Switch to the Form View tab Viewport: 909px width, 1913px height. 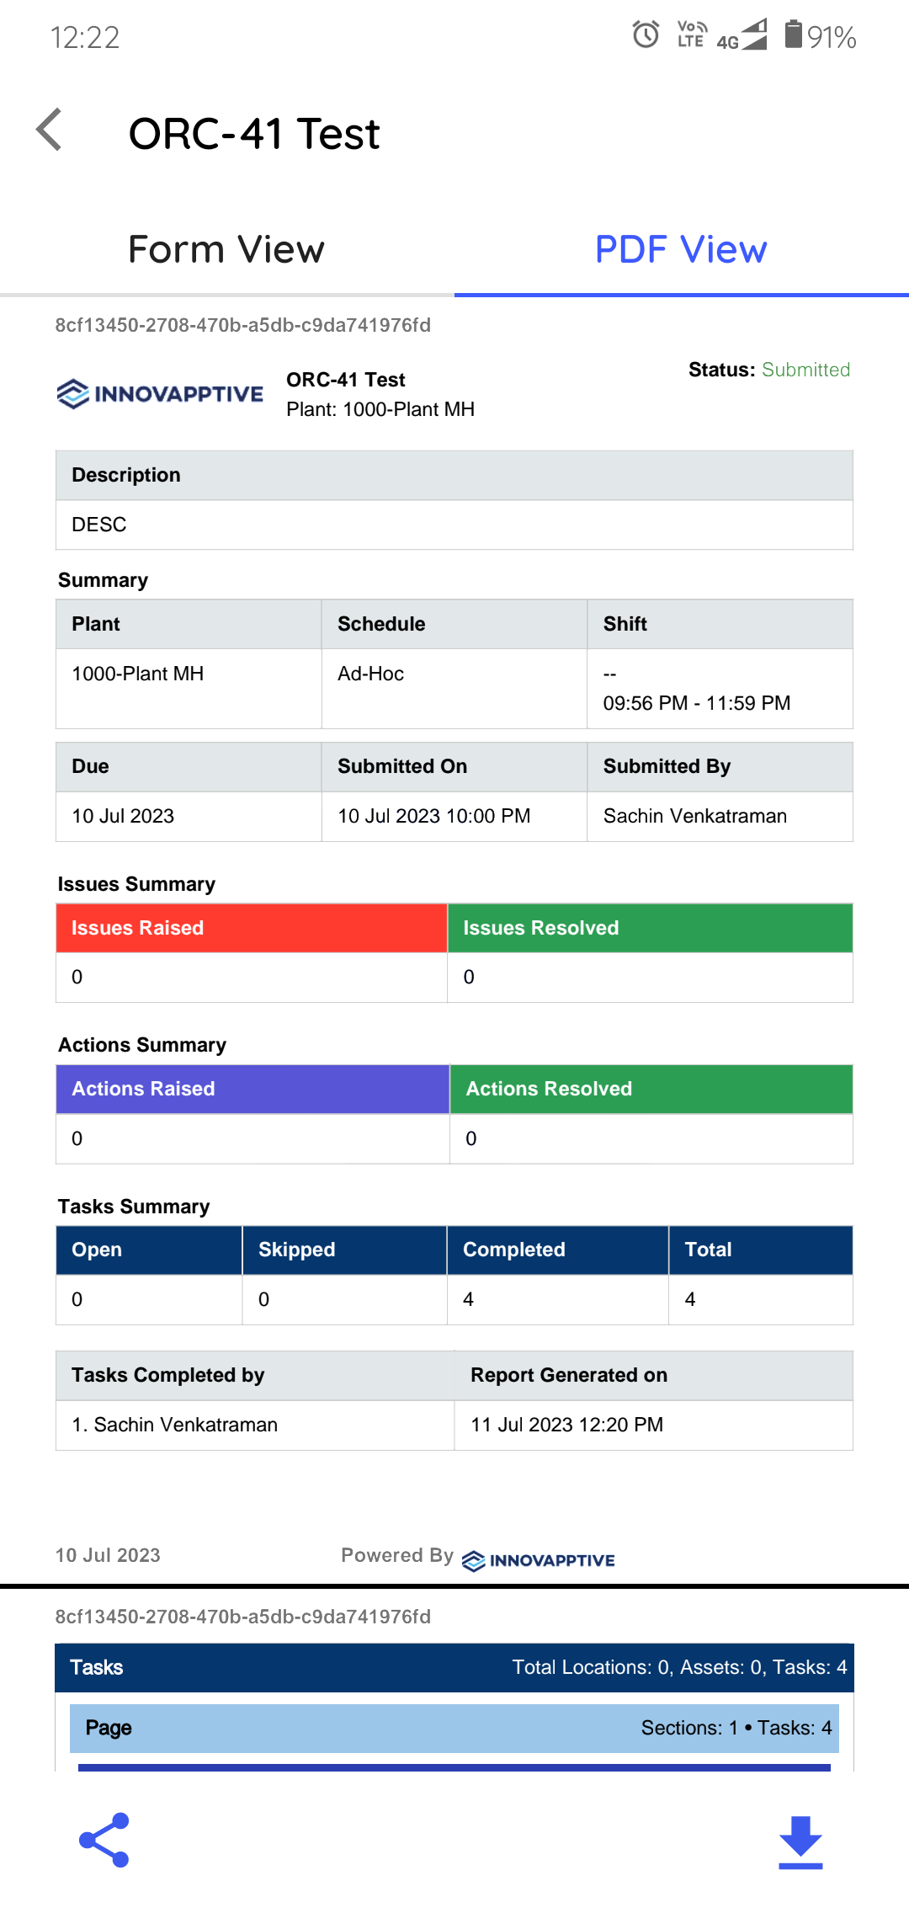coord(226,249)
